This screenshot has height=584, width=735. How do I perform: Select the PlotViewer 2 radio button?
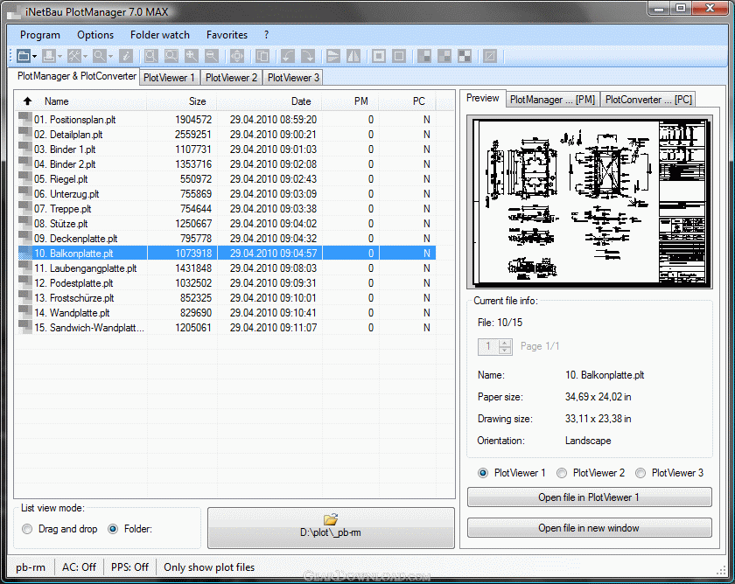pos(562,473)
